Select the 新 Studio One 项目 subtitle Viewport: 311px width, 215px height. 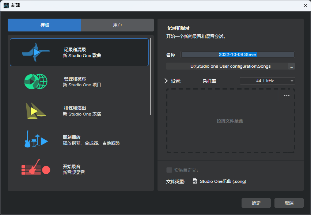tap(82, 85)
